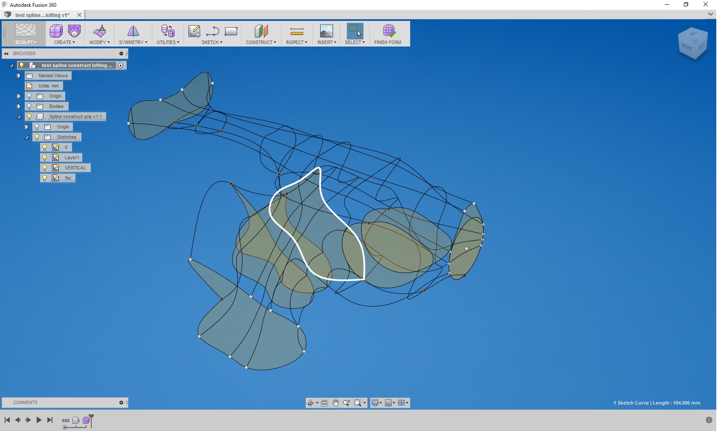This screenshot has width=718, height=431.
Task: Jump to timeline beginning
Action: click(x=7, y=420)
